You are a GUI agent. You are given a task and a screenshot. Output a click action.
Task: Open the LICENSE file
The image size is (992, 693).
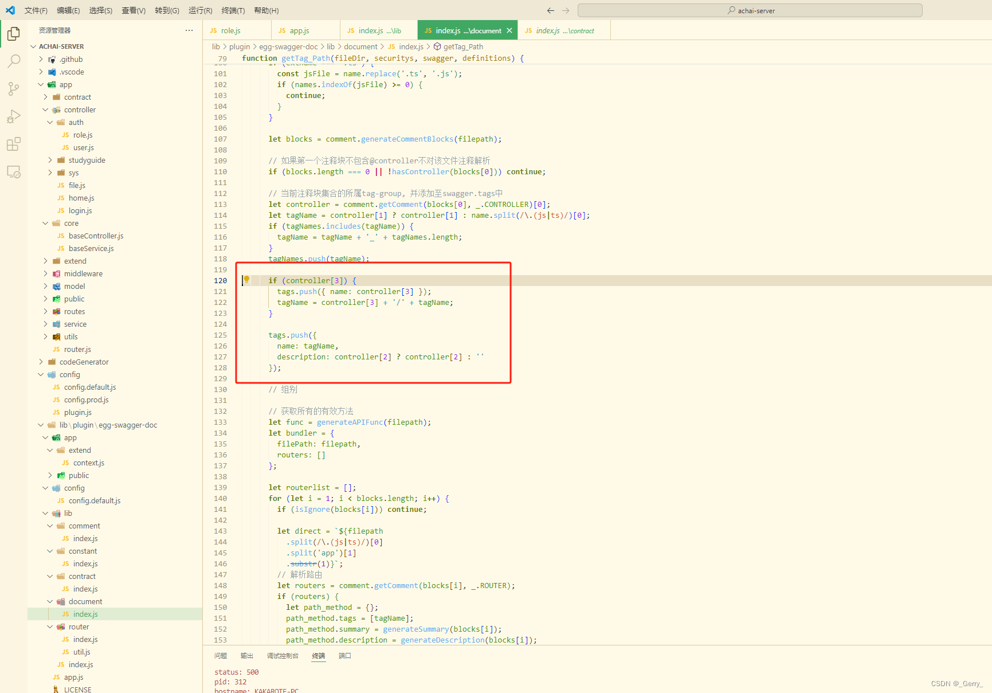pyautogui.click(x=115, y=690)
